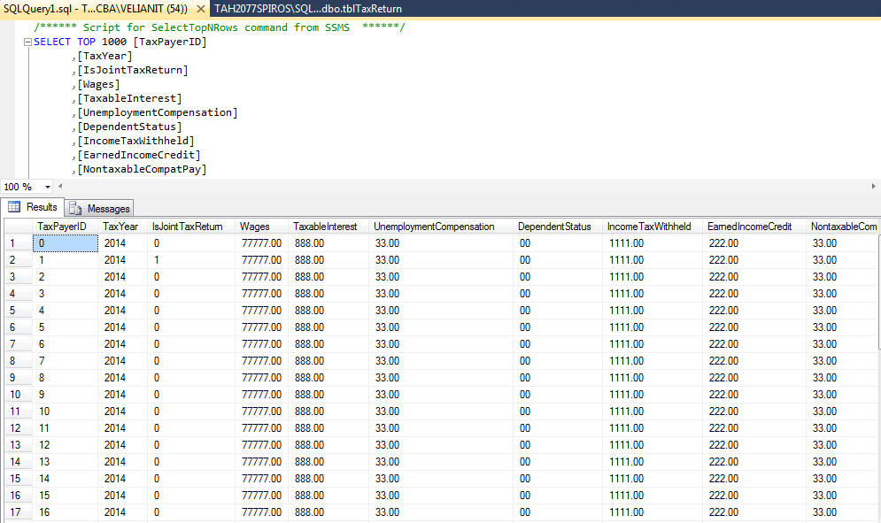Click [TaxPayerID] in the query text
881x523 pixels.
(170, 42)
